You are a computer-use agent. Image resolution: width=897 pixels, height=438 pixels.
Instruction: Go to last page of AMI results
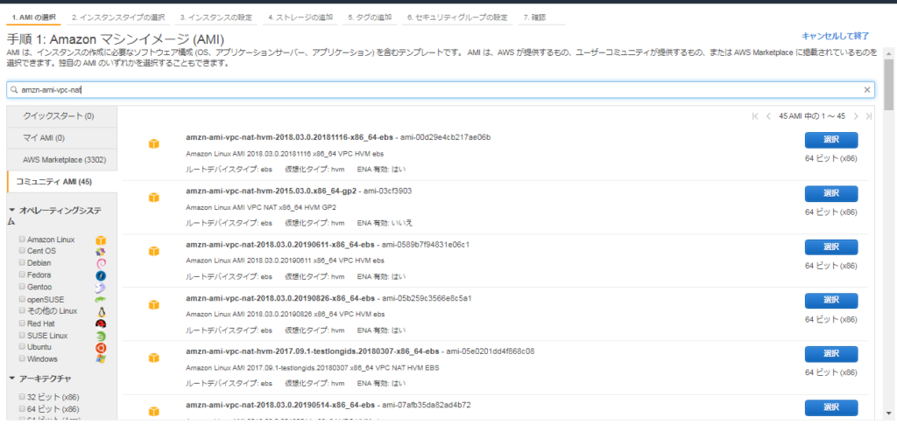click(x=868, y=116)
